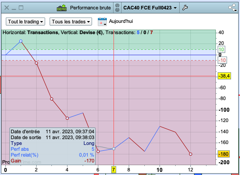240x175 pixels.
Task: Open the Tous les trades dropdown
Action: tap(71, 22)
